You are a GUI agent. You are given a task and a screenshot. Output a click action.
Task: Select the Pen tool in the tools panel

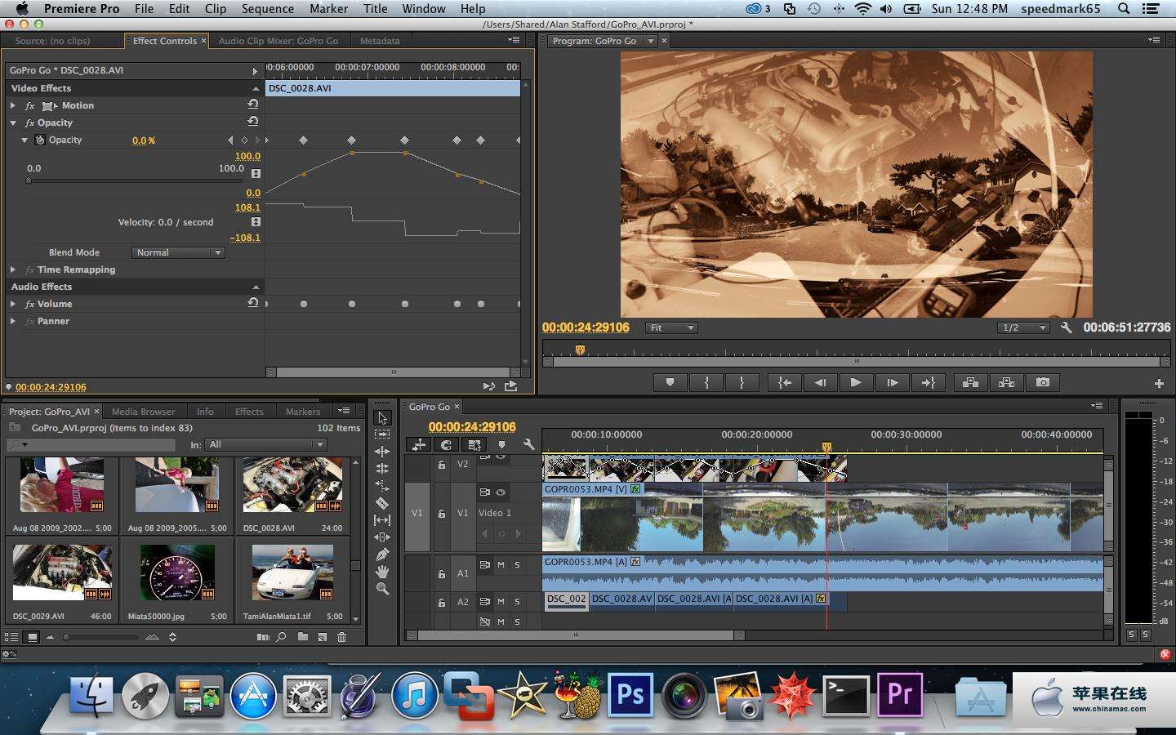(x=381, y=554)
